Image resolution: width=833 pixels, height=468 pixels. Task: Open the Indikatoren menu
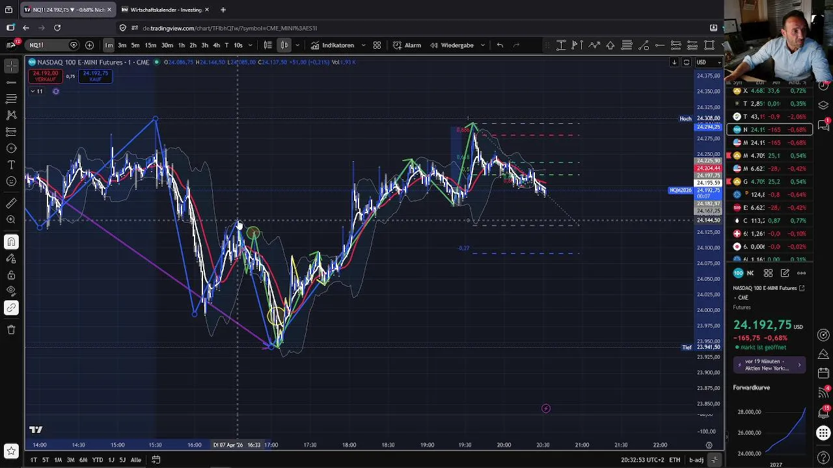(x=333, y=45)
